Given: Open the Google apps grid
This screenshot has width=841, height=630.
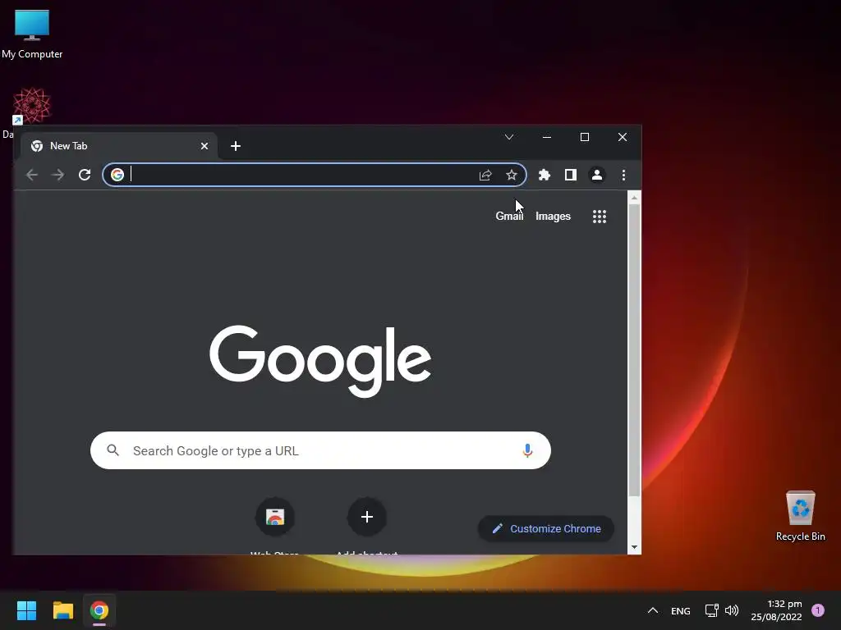Looking at the screenshot, I should [x=599, y=217].
